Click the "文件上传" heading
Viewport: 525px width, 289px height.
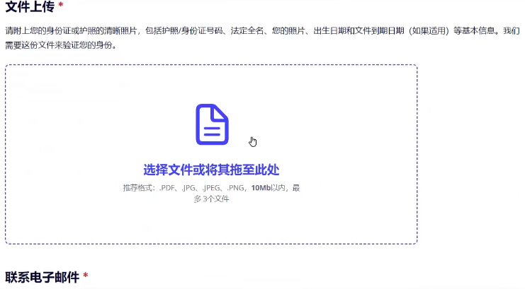pyautogui.click(x=30, y=6)
